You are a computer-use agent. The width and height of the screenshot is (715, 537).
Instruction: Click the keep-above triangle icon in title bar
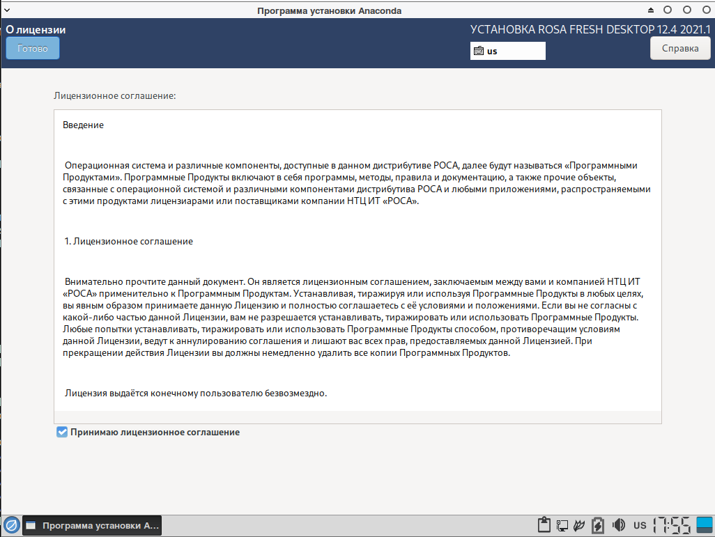point(651,10)
